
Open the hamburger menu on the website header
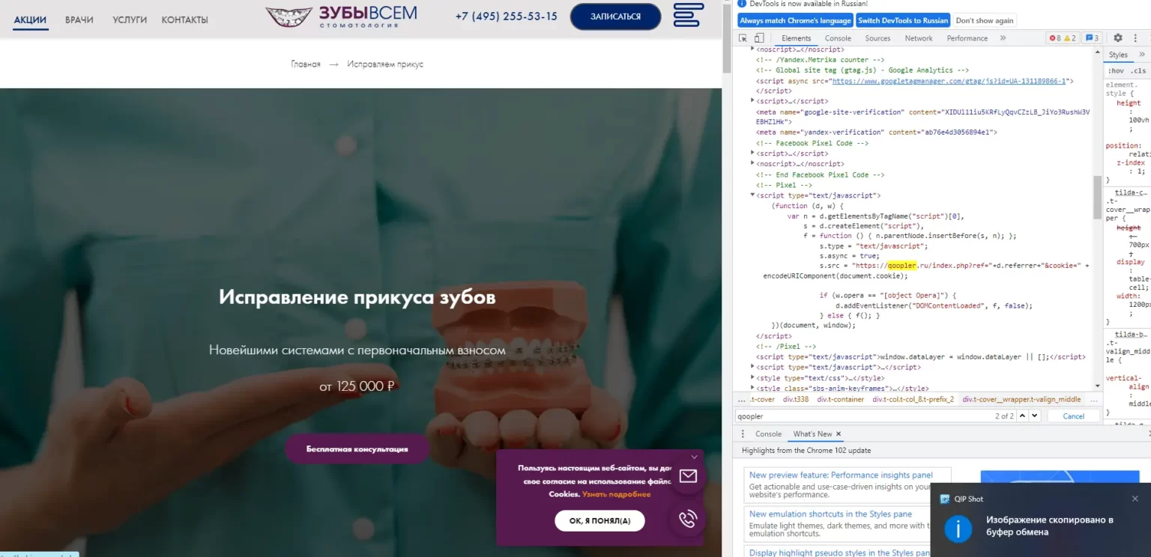pos(688,16)
